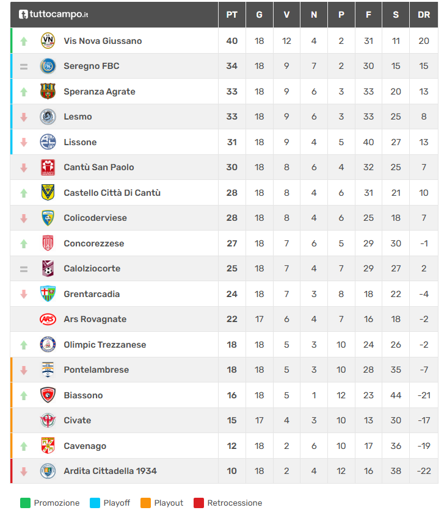This screenshot has height=513, width=444.
Task: Open the Lissone team link
Action: [x=80, y=142]
